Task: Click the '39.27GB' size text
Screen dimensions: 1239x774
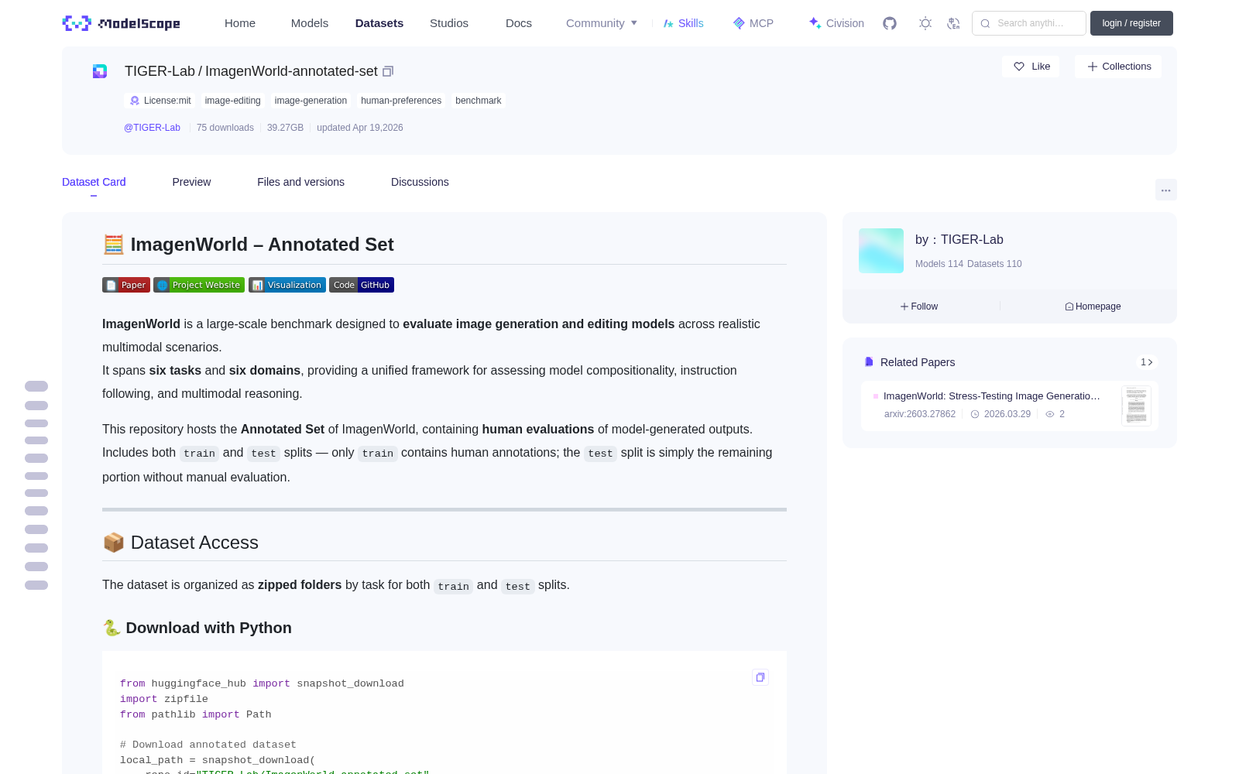Action: (x=285, y=128)
